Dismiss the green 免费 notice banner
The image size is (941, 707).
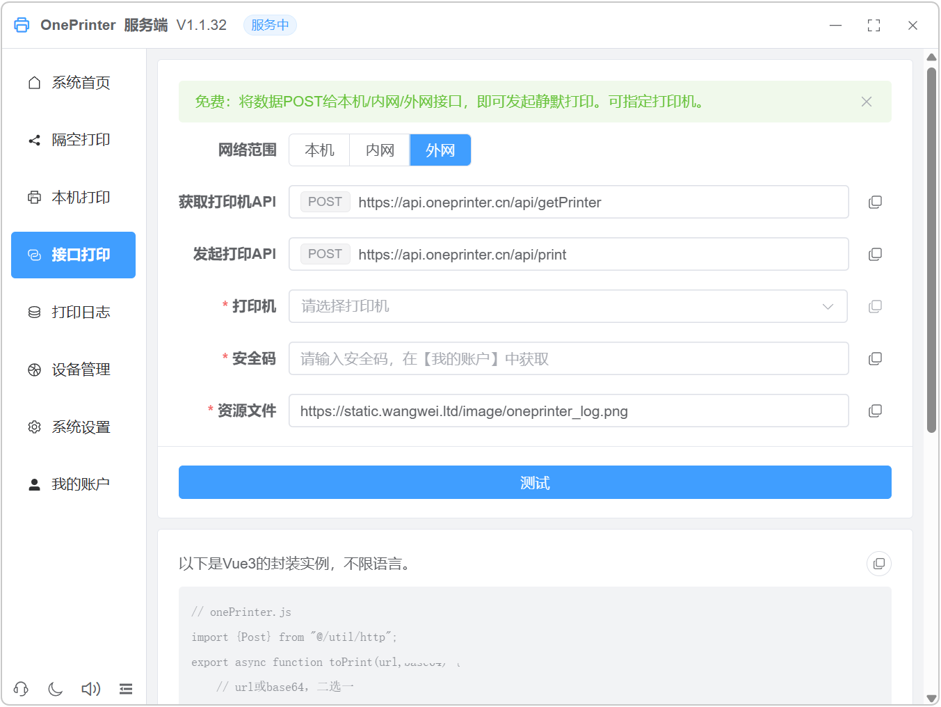coord(867,102)
